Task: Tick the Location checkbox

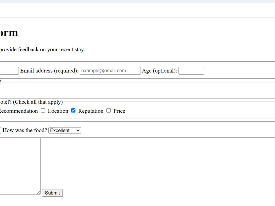Action: [x=43, y=110]
